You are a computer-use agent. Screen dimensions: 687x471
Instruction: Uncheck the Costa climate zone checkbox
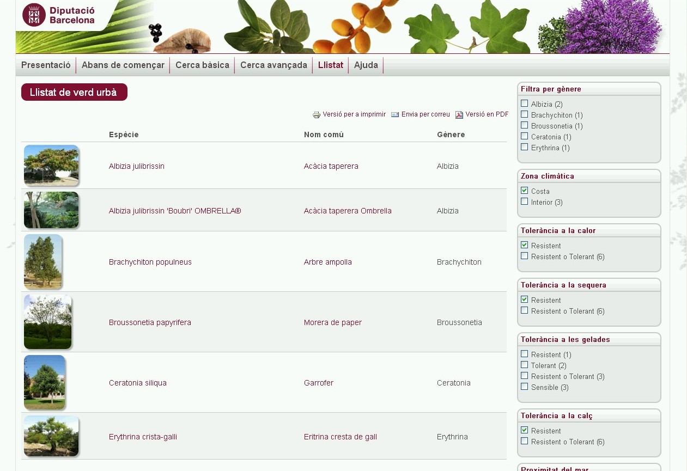[x=525, y=191]
